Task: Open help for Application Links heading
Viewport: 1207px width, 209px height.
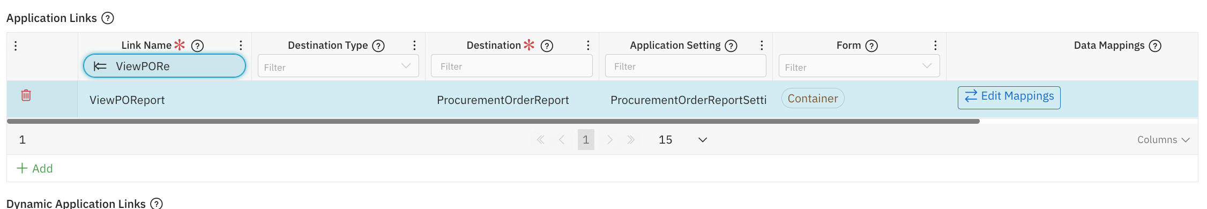Action: [x=108, y=18]
